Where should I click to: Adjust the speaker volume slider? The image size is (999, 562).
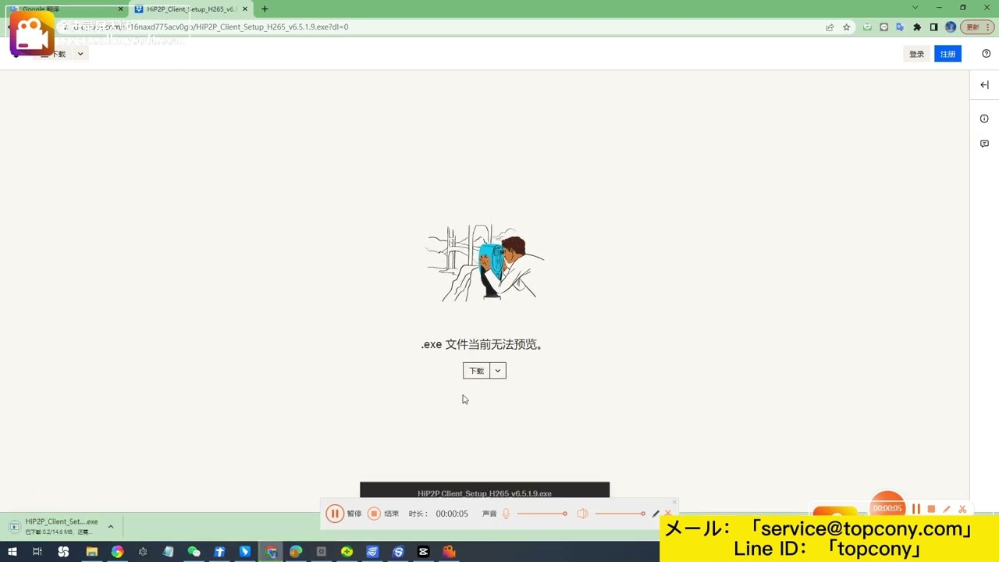(620, 514)
